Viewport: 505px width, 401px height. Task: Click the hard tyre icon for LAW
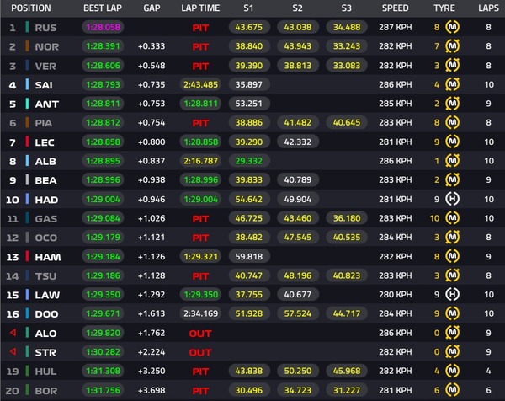pyautogui.click(x=452, y=294)
